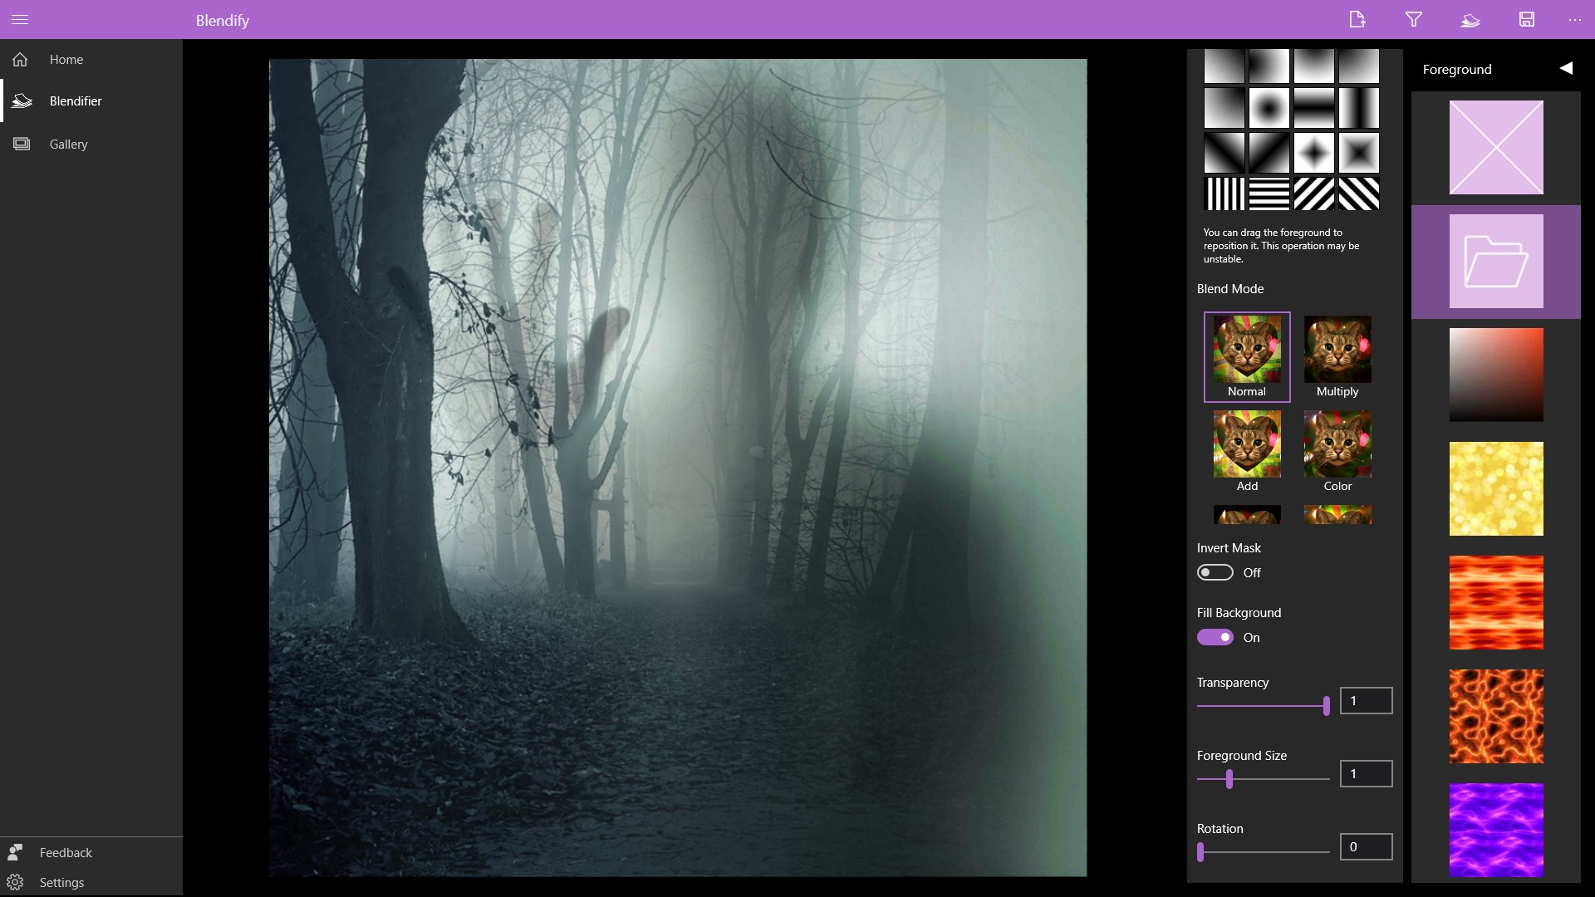Collapse the Foreground panel arrow

tap(1566, 69)
